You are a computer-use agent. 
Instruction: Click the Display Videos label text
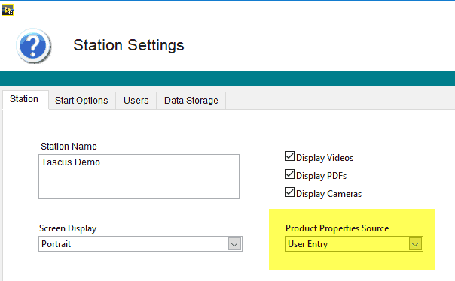325,158
